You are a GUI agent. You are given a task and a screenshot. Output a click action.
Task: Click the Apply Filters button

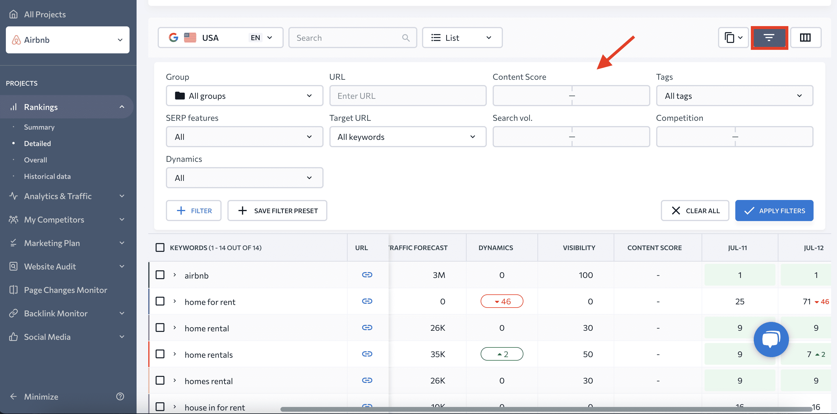click(775, 210)
